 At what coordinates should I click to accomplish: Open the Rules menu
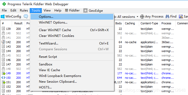coord(24,10)
